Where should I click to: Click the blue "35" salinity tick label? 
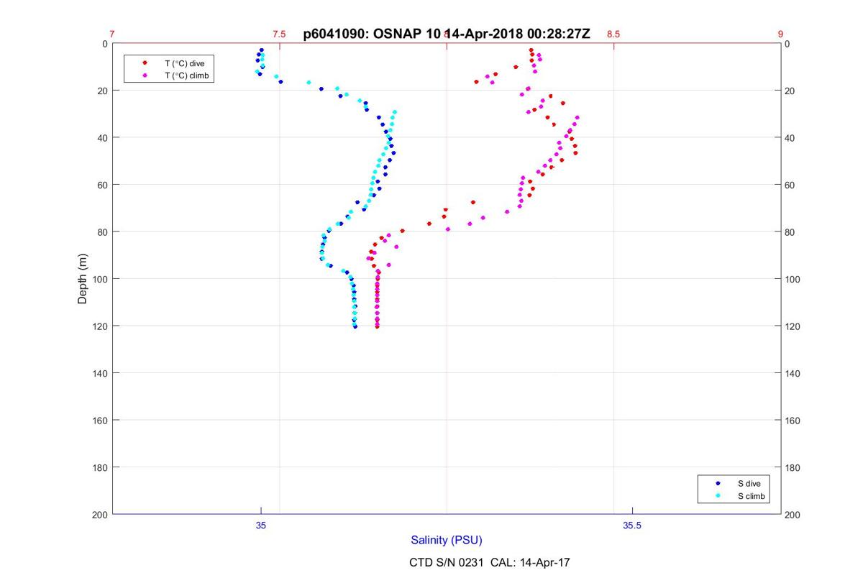pyautogui.click(x=261, y=526)
